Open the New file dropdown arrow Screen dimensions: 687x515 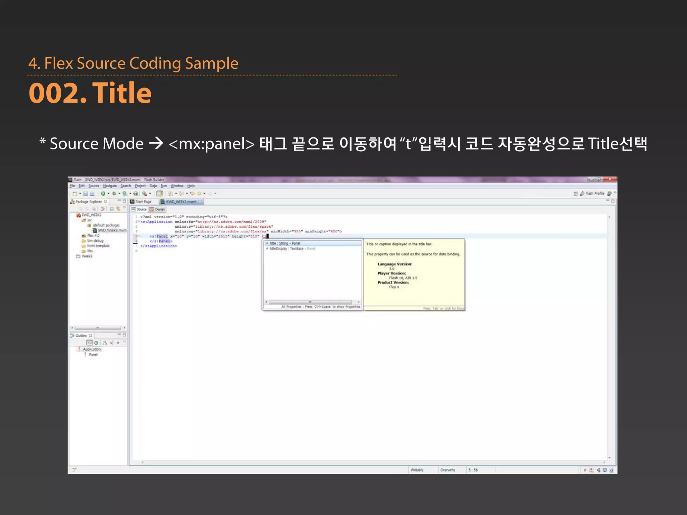(x=80, y=193)
